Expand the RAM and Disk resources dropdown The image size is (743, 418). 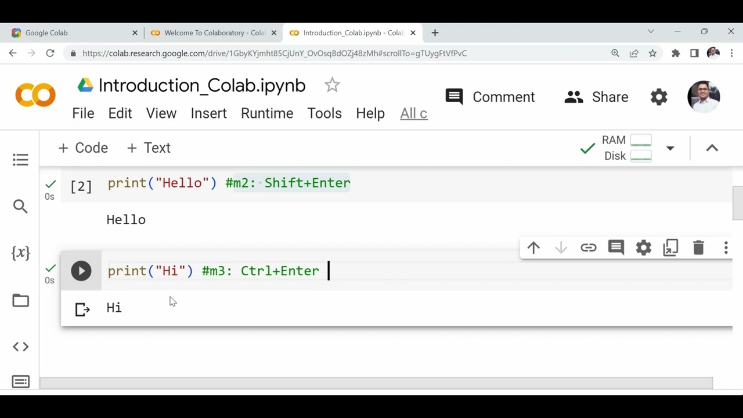[670, 148]
